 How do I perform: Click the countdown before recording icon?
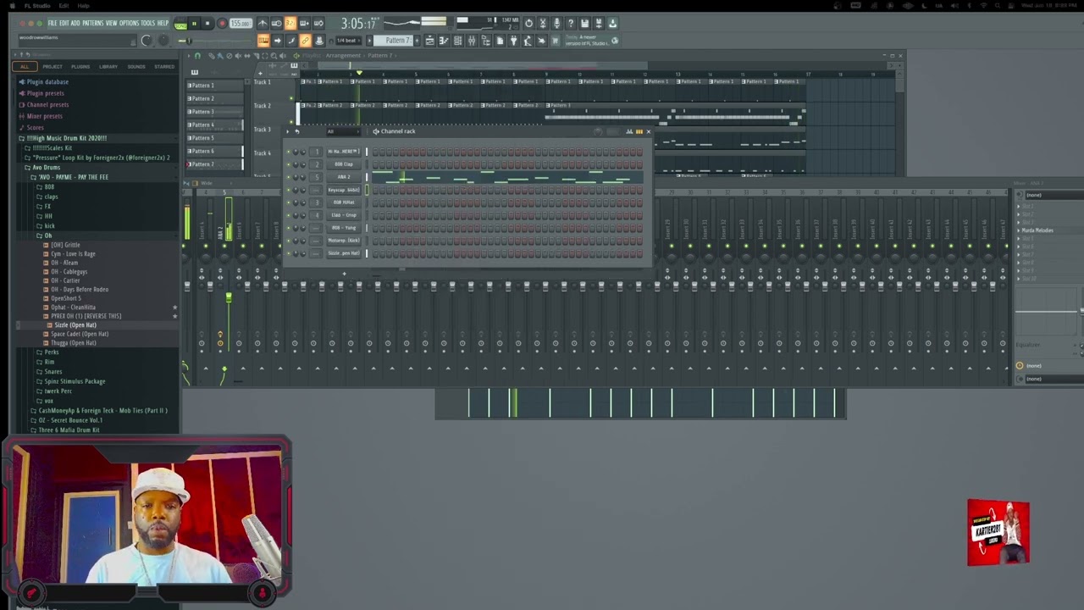(290, 23)
